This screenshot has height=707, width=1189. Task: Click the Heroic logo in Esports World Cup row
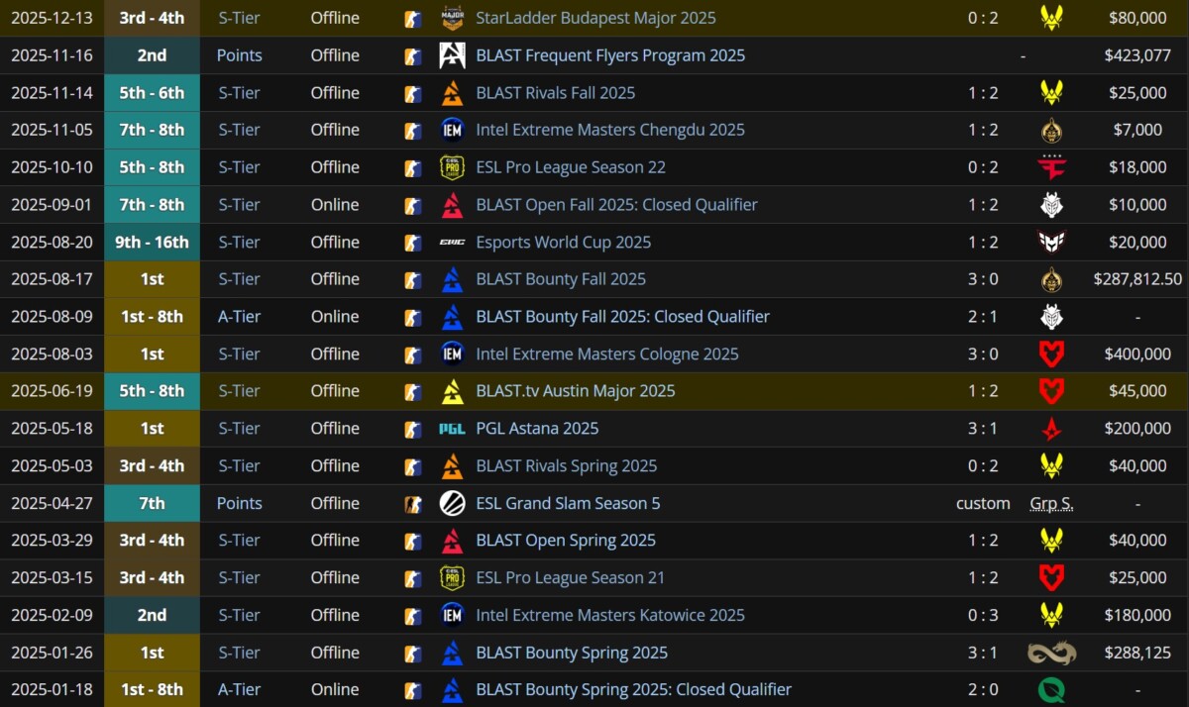(x=1051, y=242)
